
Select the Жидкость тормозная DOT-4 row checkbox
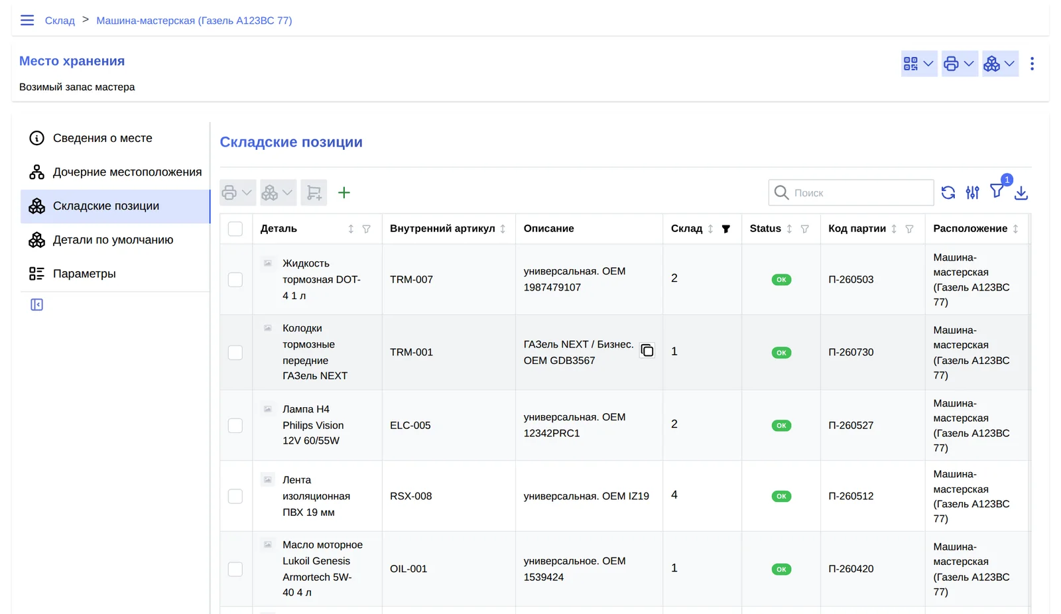pyautogui.click(x=235, y=280)
